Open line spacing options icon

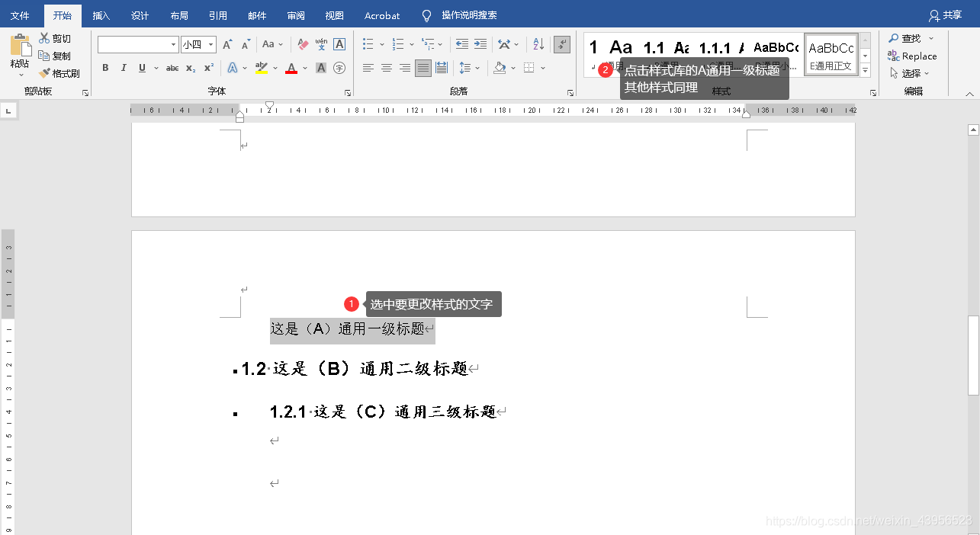[x=465, y=68]
